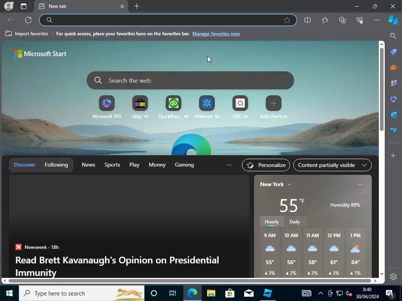Viewport: 402px width, 301px height.
Task: Open the Money tab
Action: (157, 165)
